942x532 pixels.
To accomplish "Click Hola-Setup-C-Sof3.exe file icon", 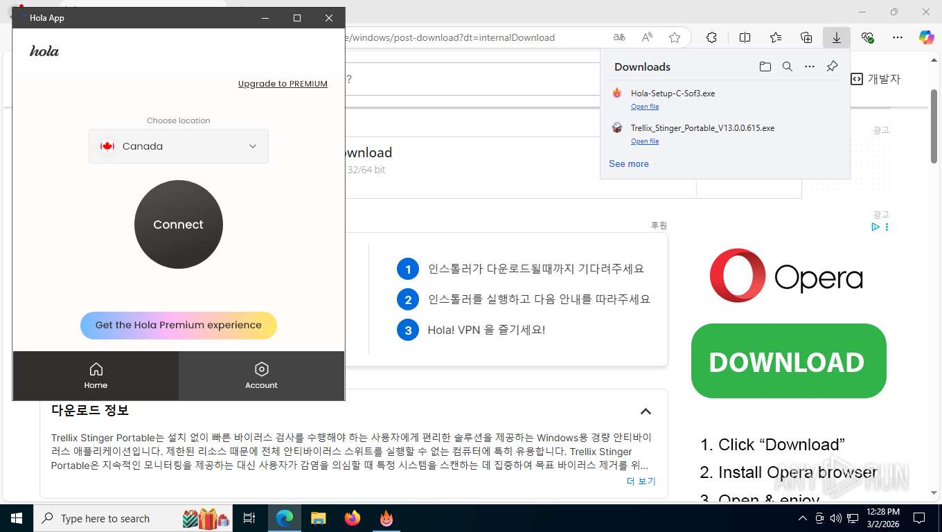I will [616, 93].
